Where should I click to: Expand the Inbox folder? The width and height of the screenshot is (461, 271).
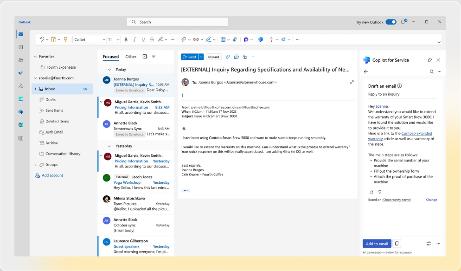tap(36, 89)
